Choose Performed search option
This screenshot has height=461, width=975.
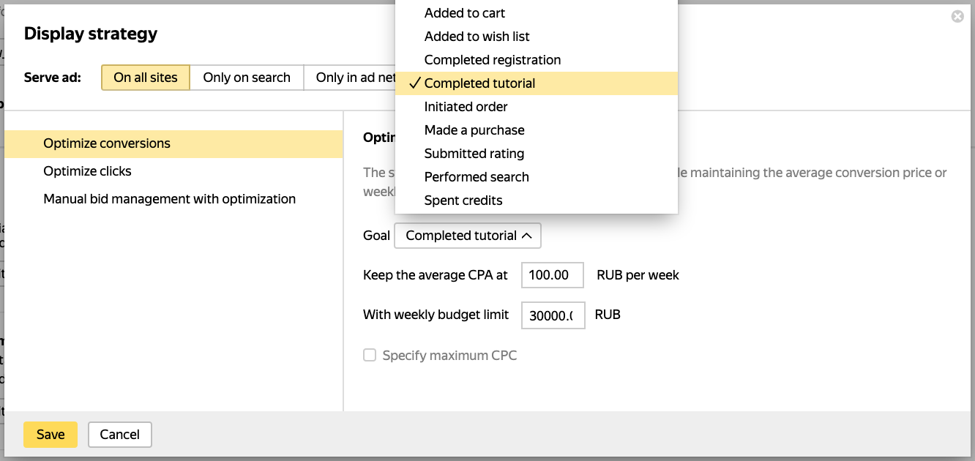point(476,177)
